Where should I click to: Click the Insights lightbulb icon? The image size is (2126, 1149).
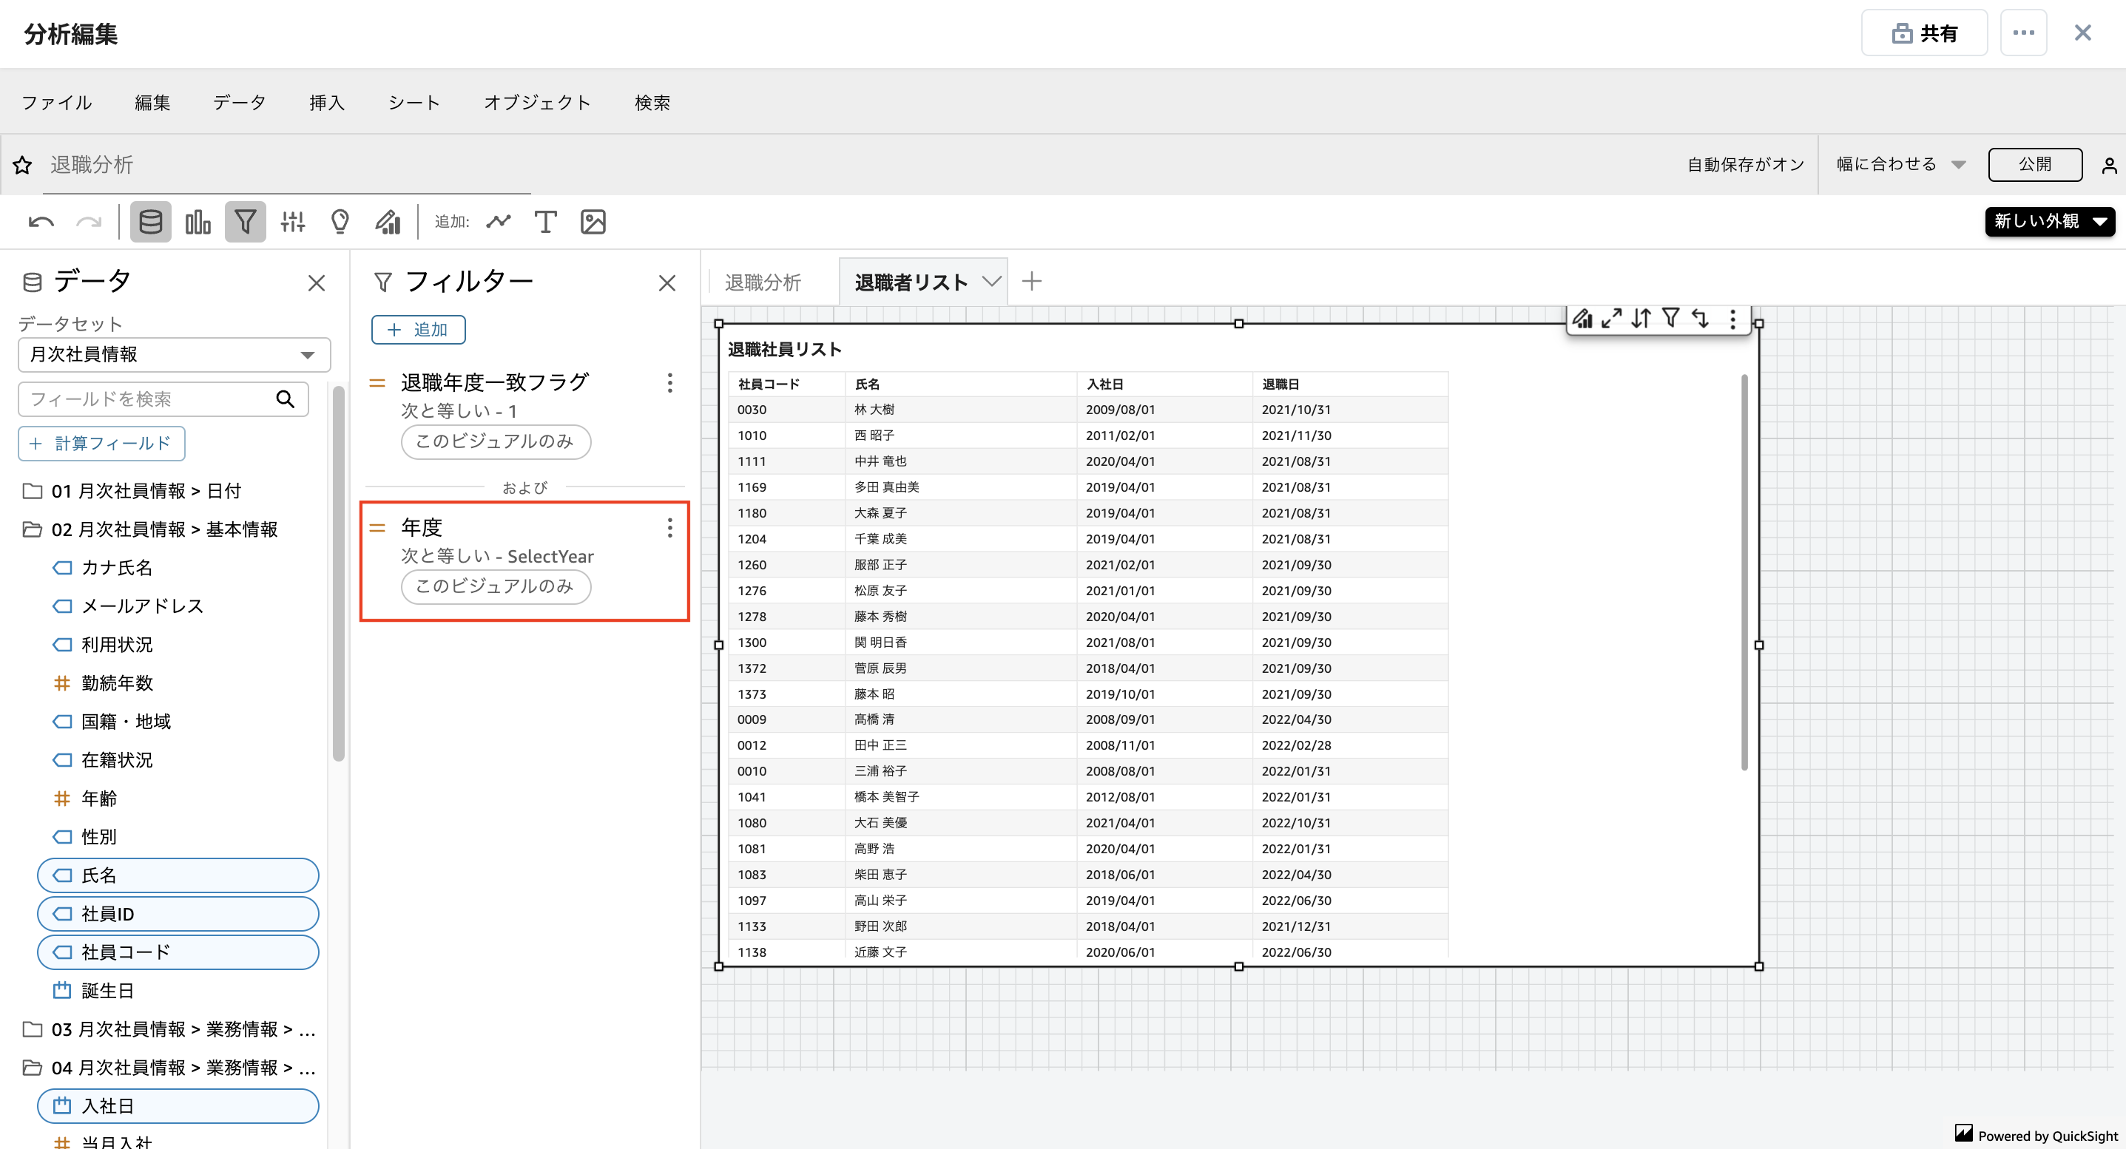tap(340, 222)
